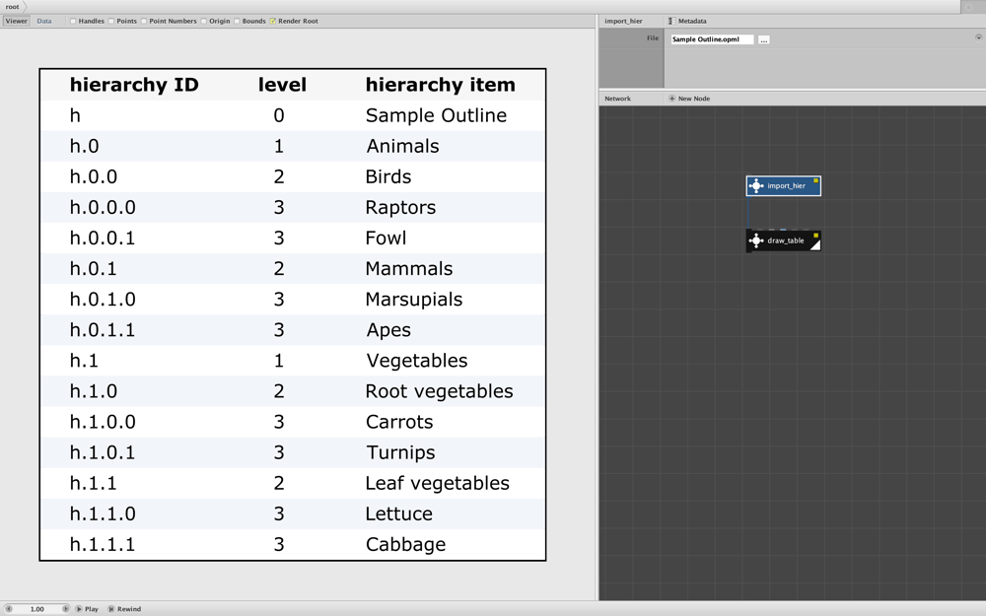The image size is (986, 616).
Task: Uncheck the Render Root option
Action: [x=273, y=21]
